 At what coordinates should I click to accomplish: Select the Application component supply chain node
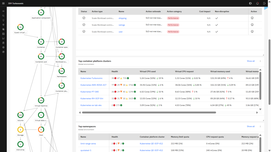(41, 12)
